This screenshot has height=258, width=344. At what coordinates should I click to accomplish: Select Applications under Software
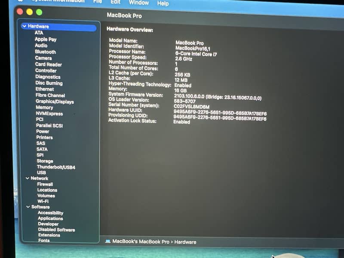(50, 218)
